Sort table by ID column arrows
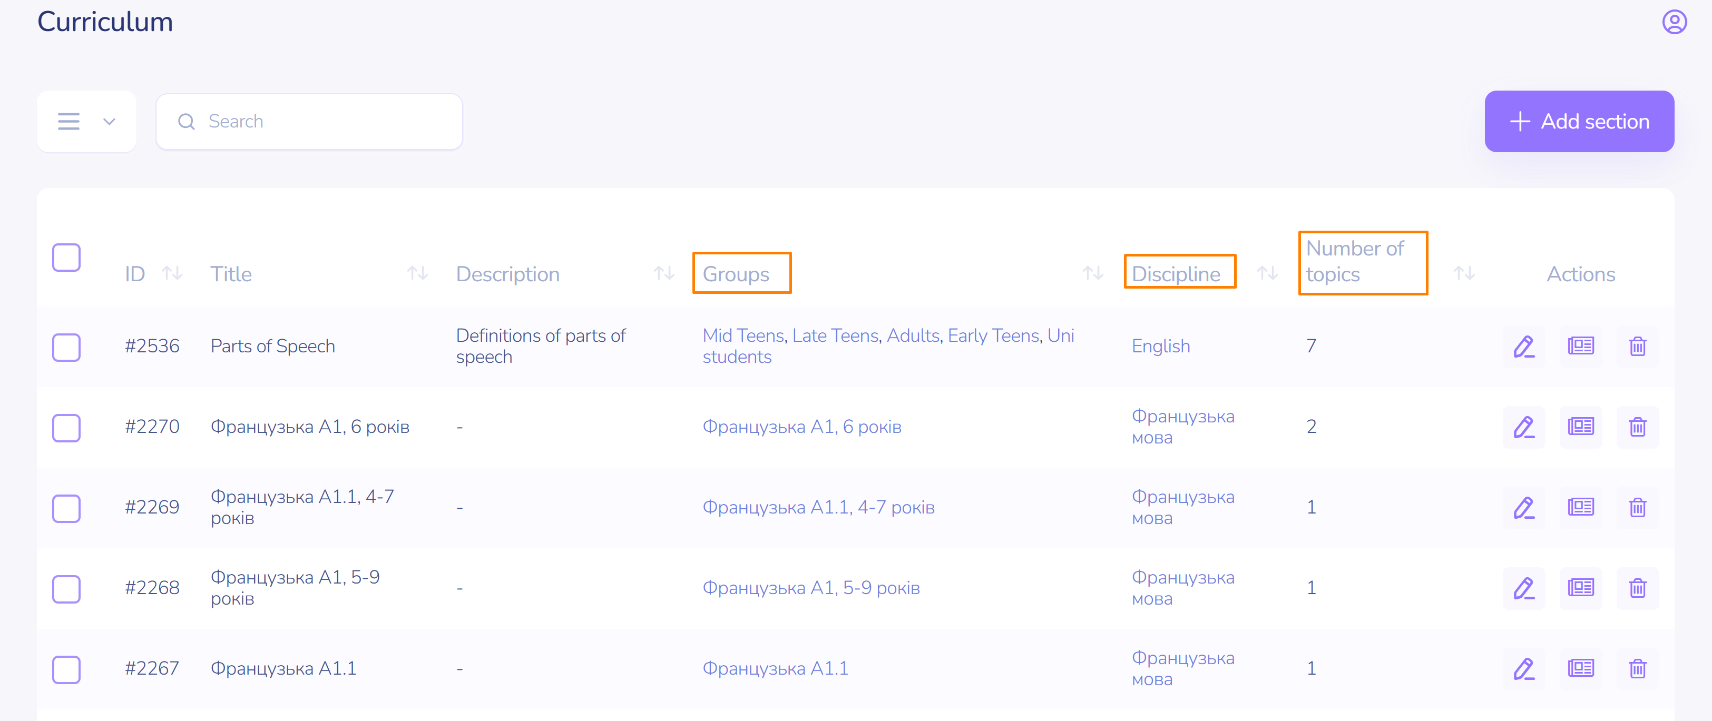The height and width of the screenshot is (721, 1712). (172, 273)
